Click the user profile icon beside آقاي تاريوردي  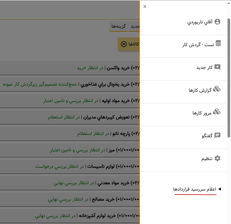[217, 21]
